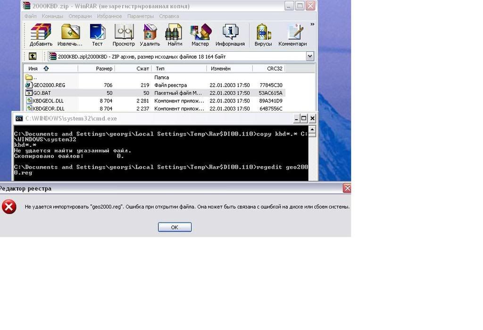Viewport: 483px width, 330px height.
Task: Click the GEO2000.REG registry file icon
Action: tap(29, 85)
